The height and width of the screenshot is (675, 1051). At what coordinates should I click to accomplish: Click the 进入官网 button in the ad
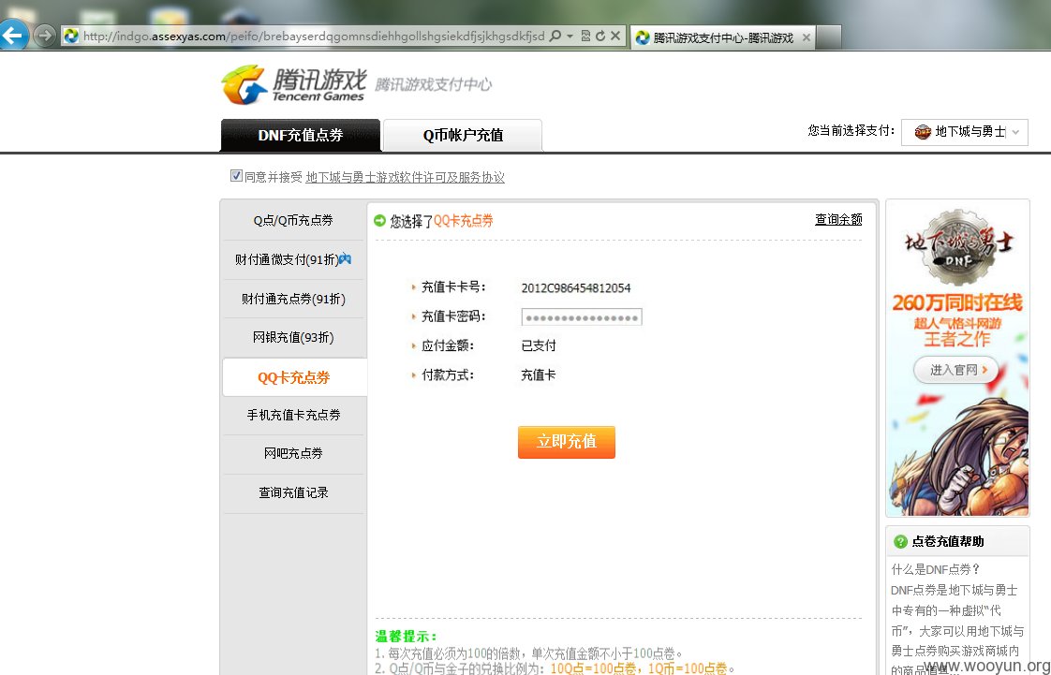pyautogui.click(x=955, y=370)
